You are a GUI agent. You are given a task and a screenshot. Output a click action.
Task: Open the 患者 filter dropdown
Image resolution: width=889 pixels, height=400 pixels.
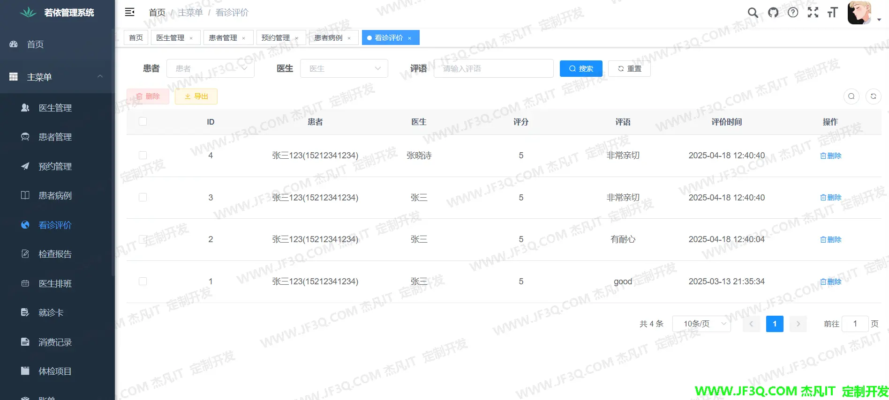tap(211, 68)
